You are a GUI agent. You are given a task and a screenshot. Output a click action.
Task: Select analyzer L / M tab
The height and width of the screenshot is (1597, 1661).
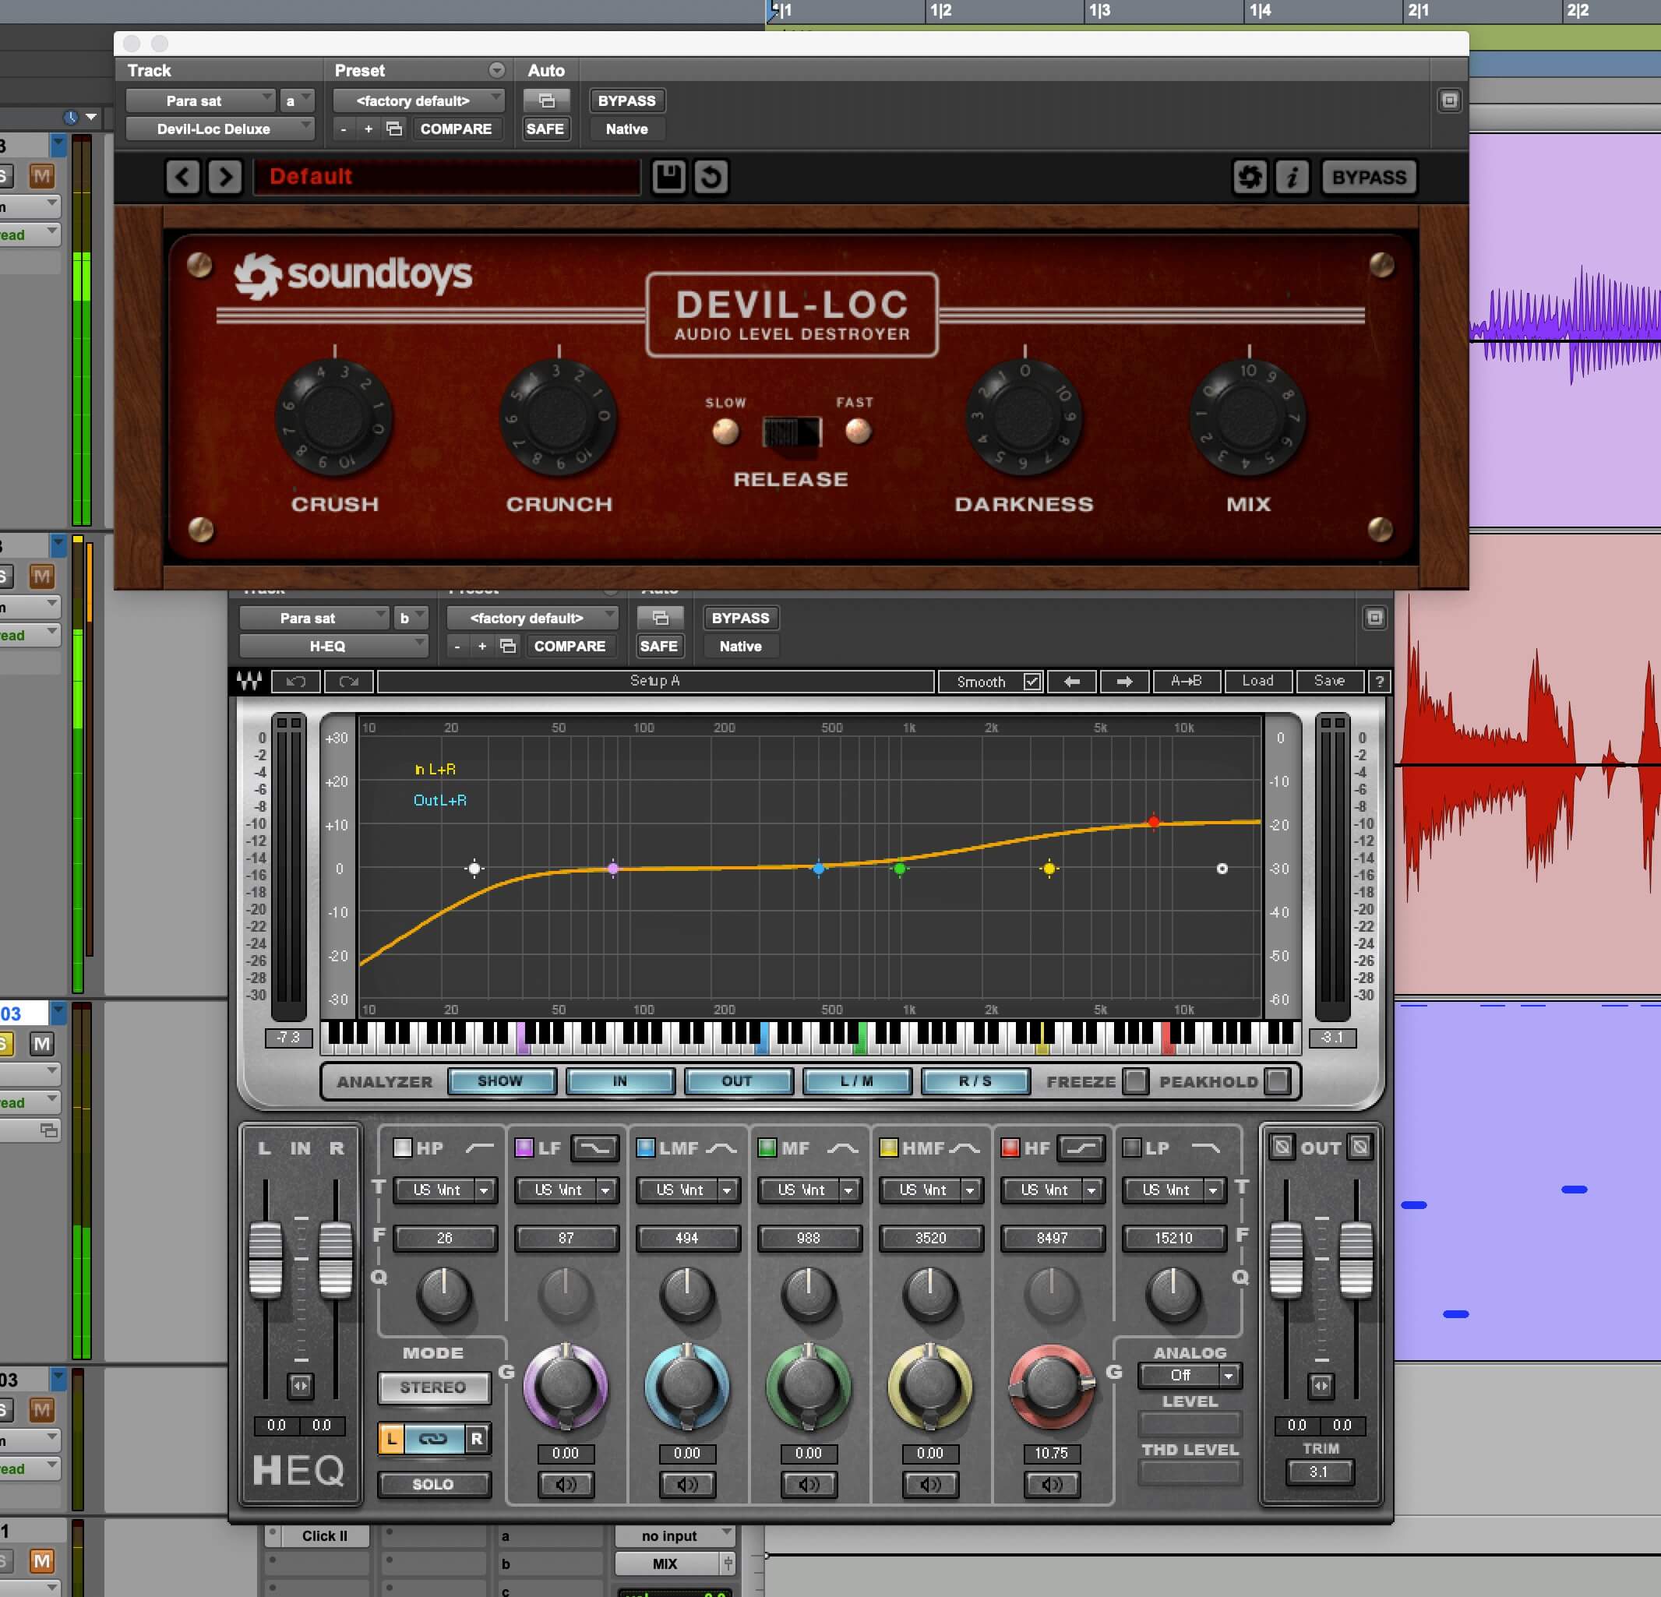(x=857, y=1081)
